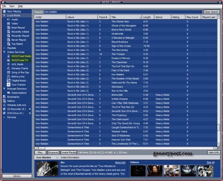Viewport: 223px width, 181px height.
Task: Click the vertical scrollbar thumb of track list
Action: coord(218,127)
